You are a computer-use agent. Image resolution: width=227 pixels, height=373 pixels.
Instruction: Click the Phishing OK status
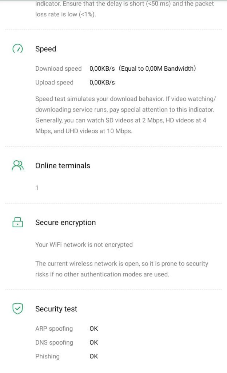[x=94, y=356]
